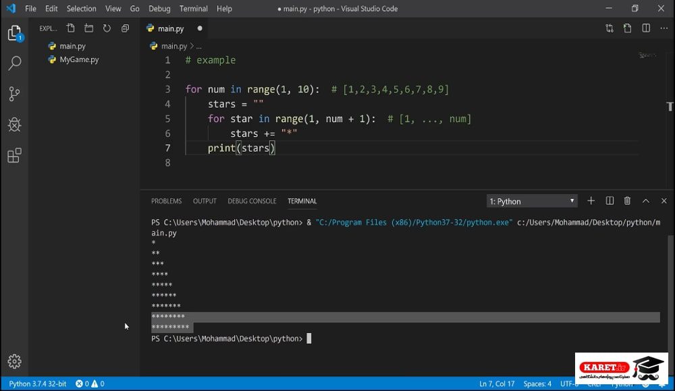
Task: Open the Selection menu
Action: (82, 9)
